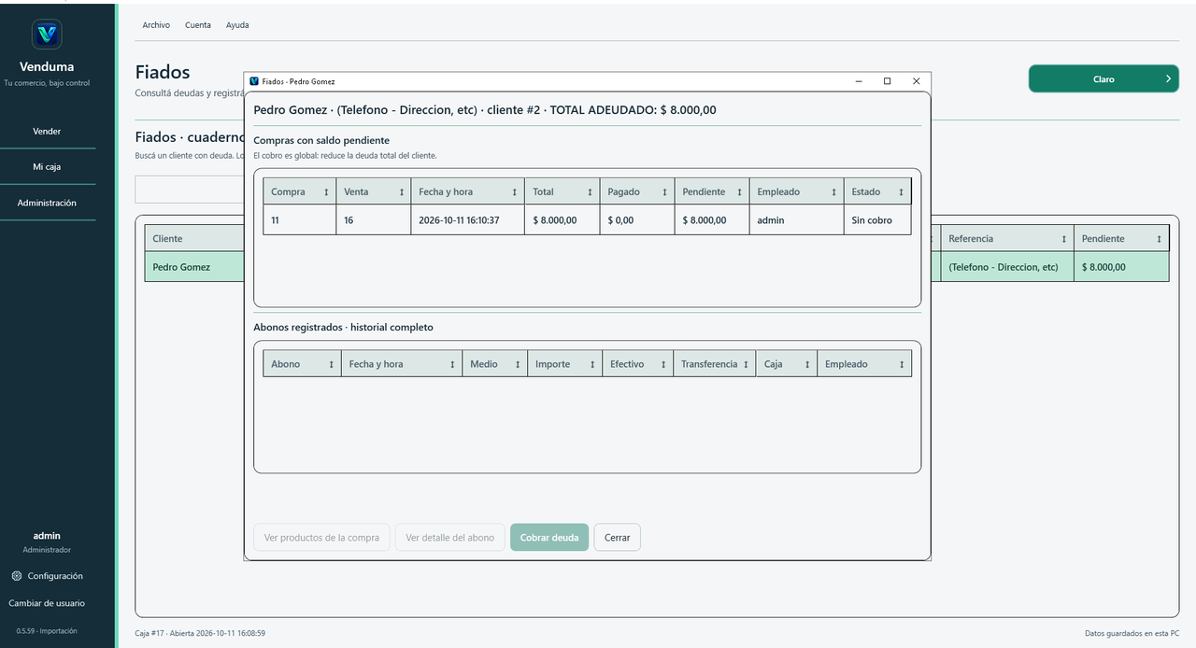
Task: Sort by Venta column arrow icon
Action: tap(402, 192)
